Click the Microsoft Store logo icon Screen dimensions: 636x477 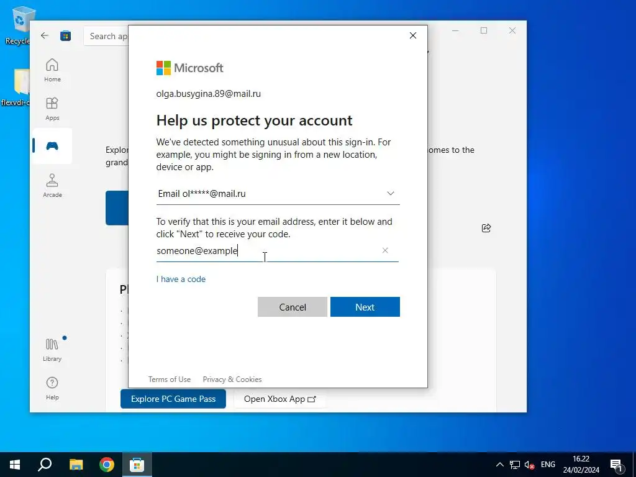pos(65,35)
